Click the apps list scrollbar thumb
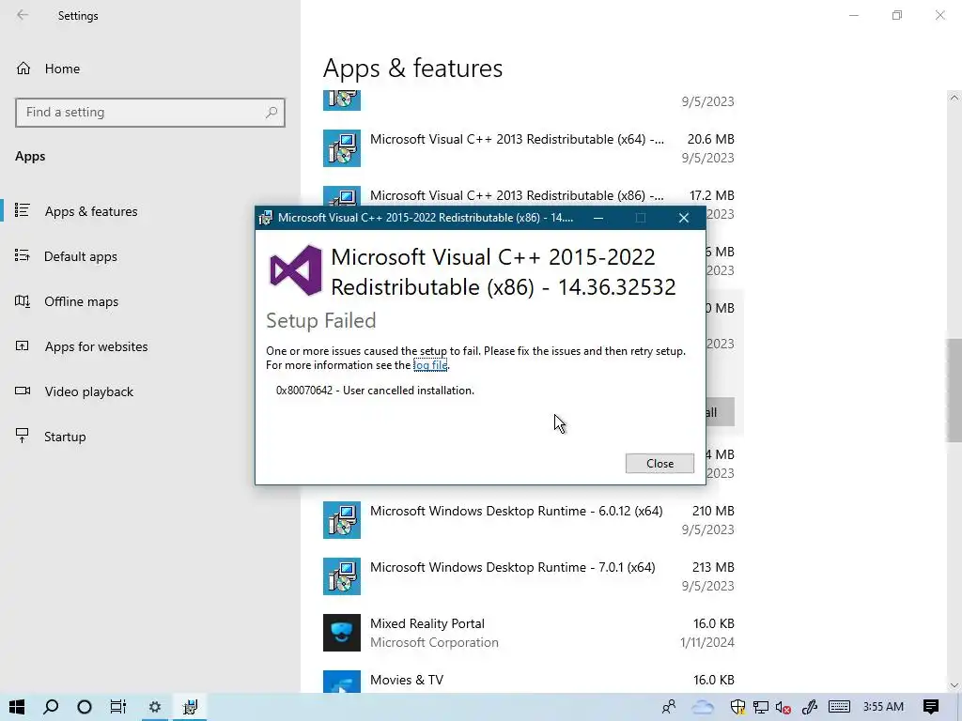Viewport: 962px width, 721px height. (x=954, y=390)
